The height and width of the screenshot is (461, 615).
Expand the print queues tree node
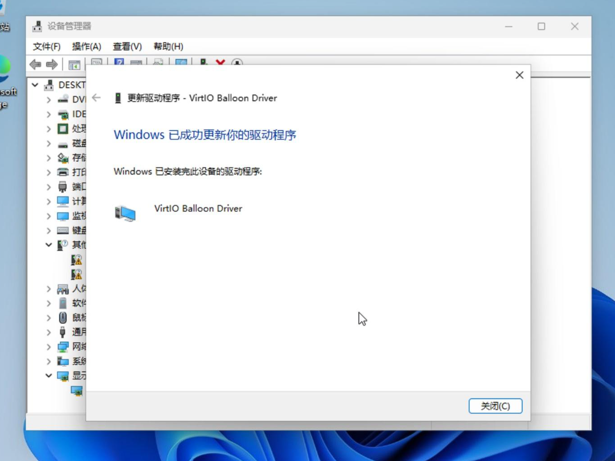pos(49,172)
